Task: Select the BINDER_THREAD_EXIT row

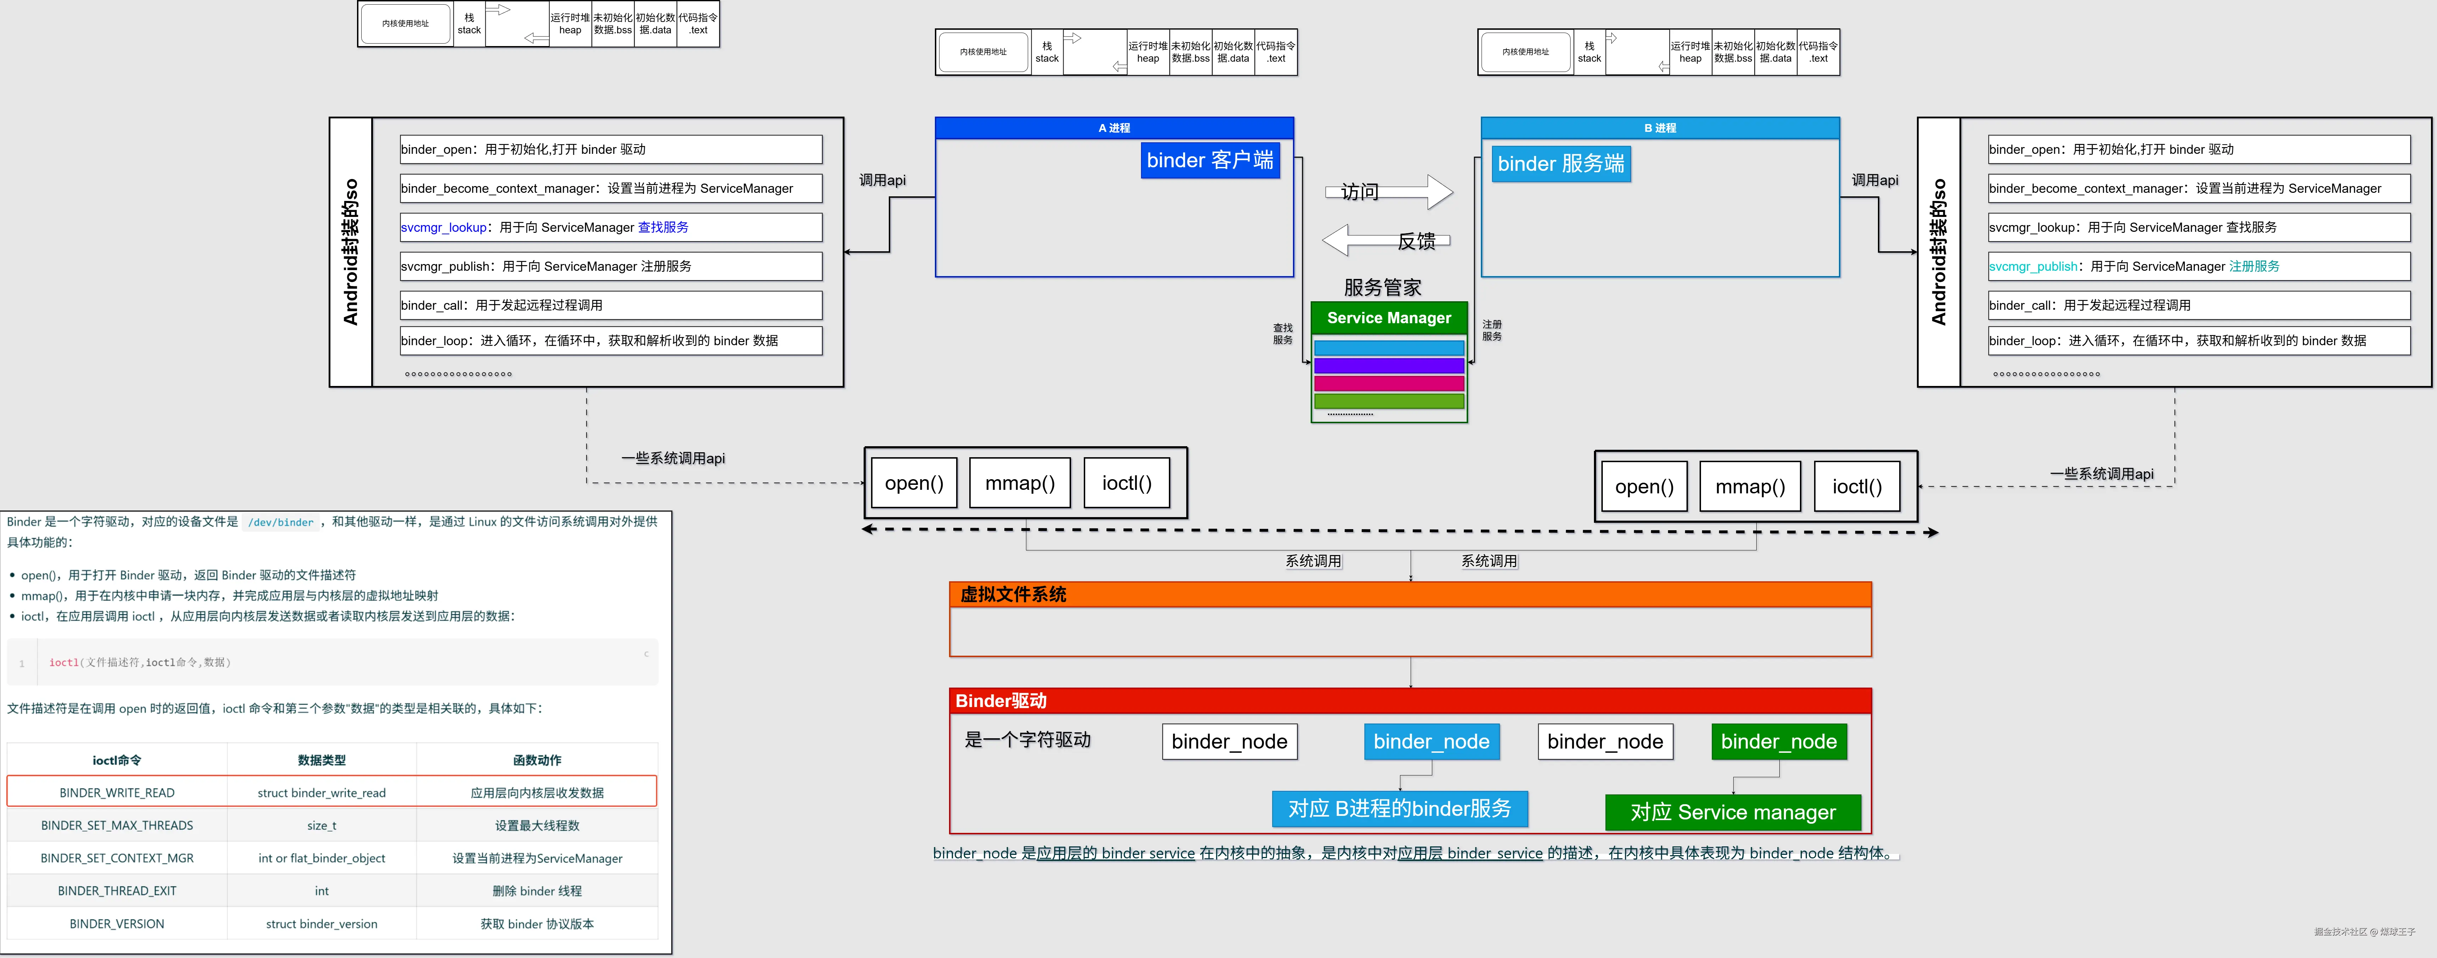Action: 331,890
